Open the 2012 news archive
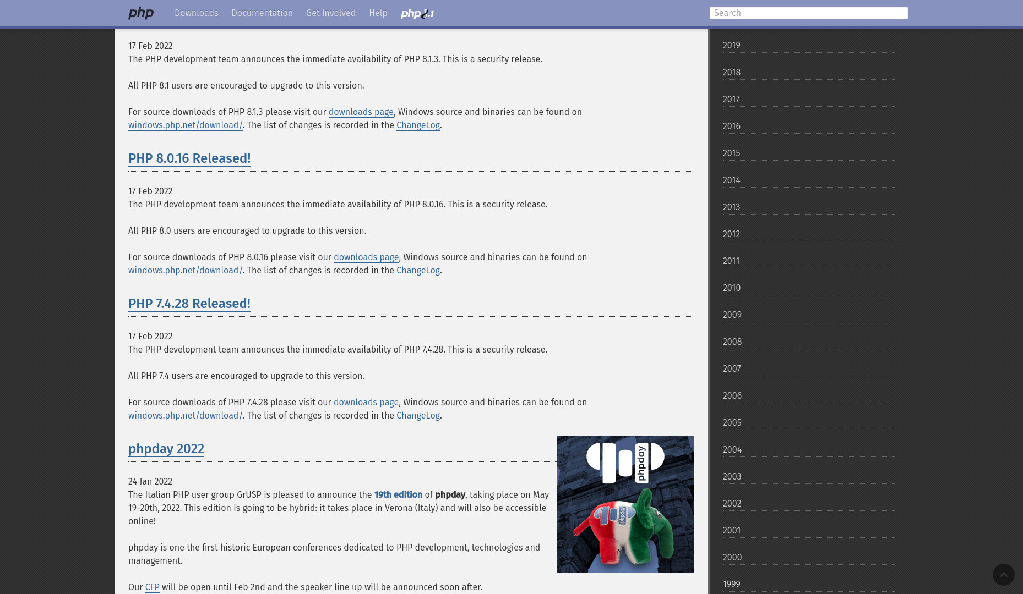The height and width of the screenshot is (594, 1023). [x=809, y=234]
